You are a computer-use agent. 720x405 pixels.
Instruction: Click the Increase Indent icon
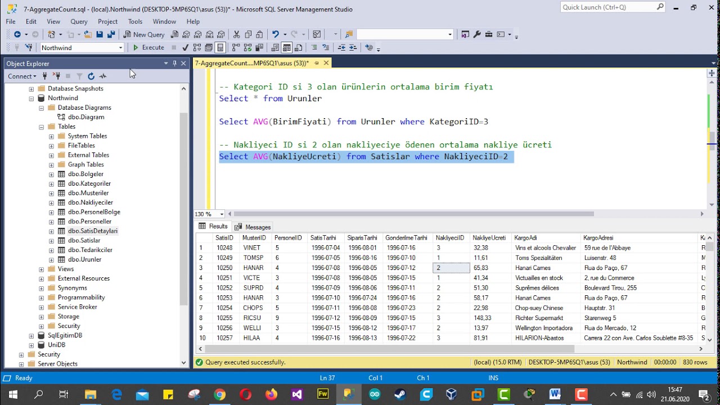click(353, 48)
